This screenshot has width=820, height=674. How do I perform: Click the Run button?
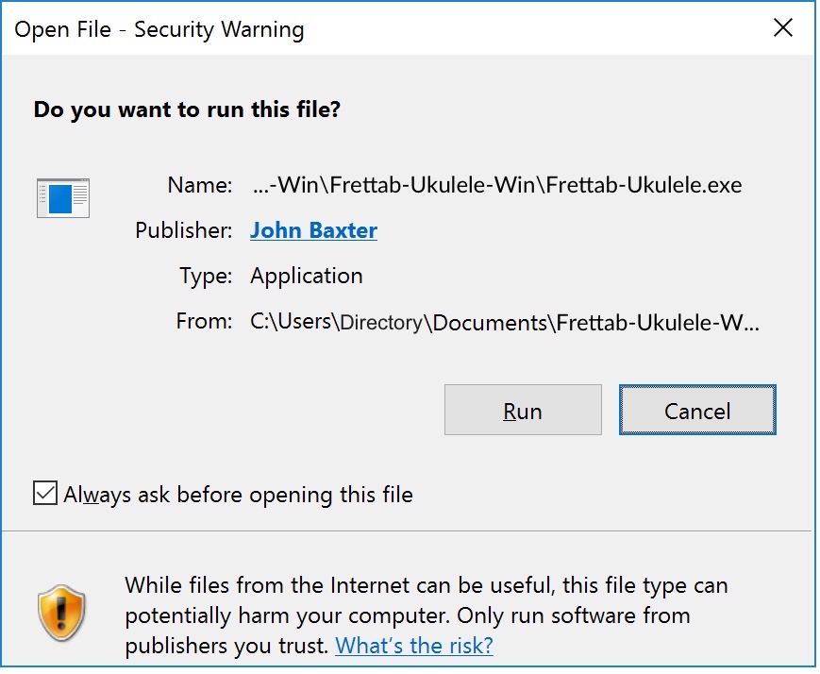point(523,410)
